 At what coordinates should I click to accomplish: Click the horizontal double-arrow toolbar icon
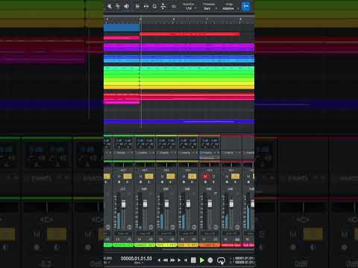coord(146,6)
